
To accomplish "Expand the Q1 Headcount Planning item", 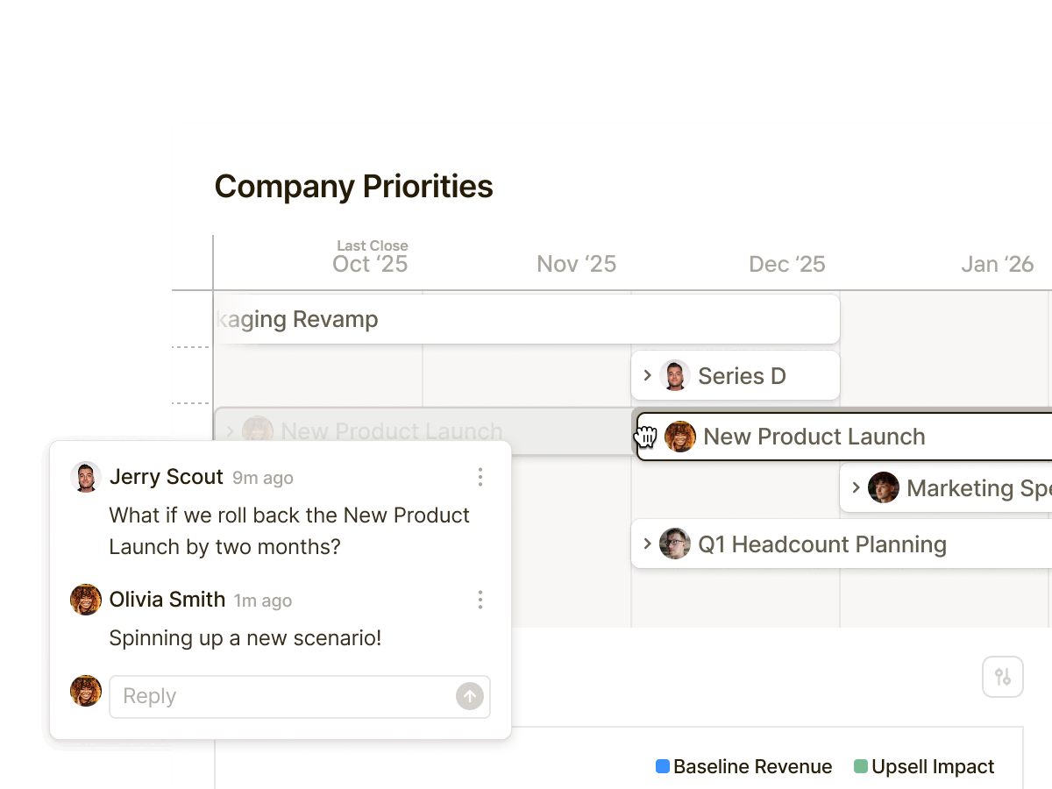I will 649,544.
